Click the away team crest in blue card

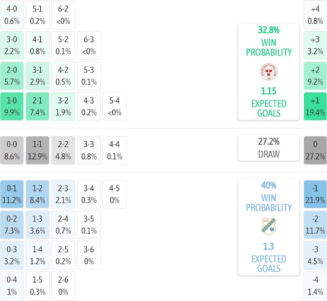(x=268, y=227)
